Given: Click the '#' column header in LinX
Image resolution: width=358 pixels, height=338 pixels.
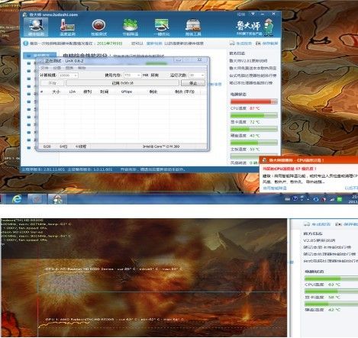Looking at the screenshot, I should coord(42,92).
